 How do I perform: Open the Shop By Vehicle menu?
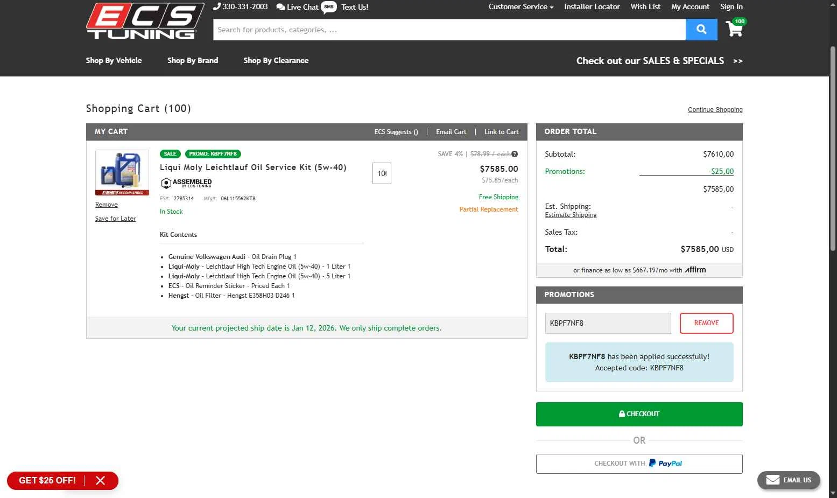[x=114, y=60]
